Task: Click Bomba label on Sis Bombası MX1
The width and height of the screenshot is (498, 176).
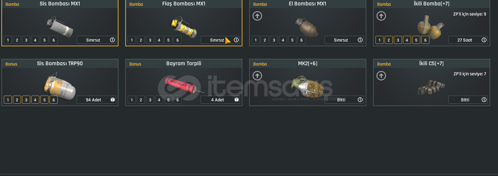Action: point(12,4)
